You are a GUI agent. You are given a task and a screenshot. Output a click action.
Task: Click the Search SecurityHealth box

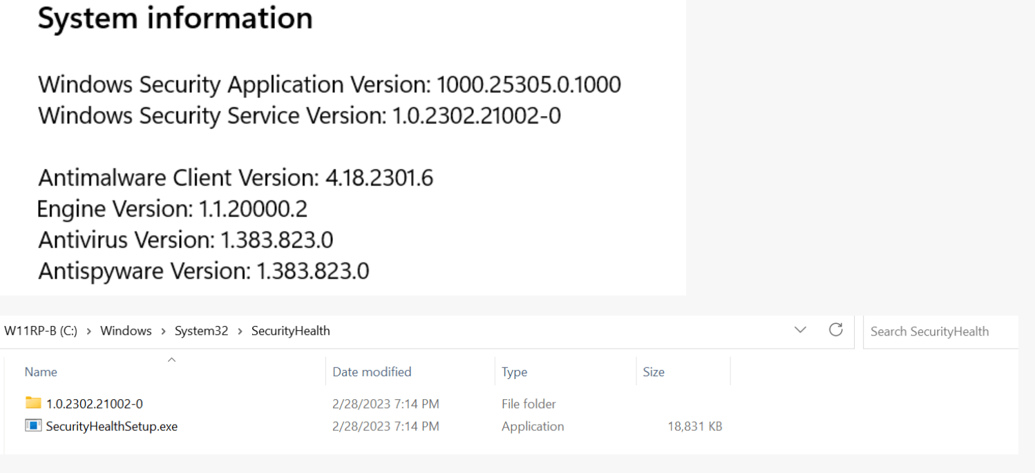[940, 331]
